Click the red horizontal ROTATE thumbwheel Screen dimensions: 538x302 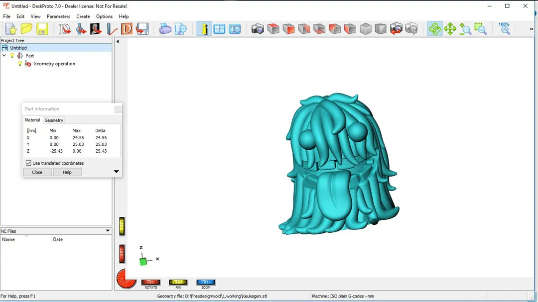[x=150, y=282]
